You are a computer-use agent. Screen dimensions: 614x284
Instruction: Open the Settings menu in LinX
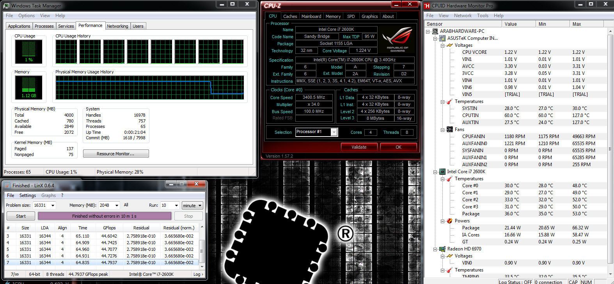point(28,195)
